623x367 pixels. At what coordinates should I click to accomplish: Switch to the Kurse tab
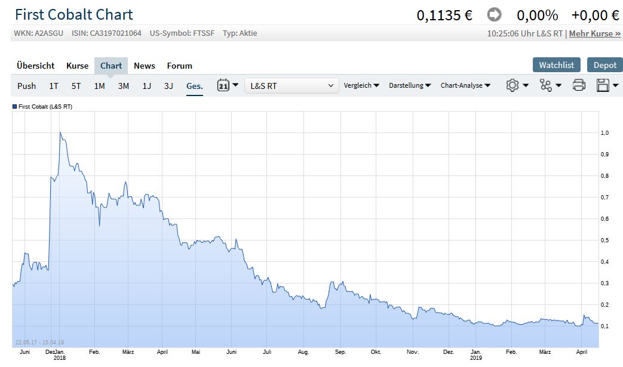click(x=78, y=66)
